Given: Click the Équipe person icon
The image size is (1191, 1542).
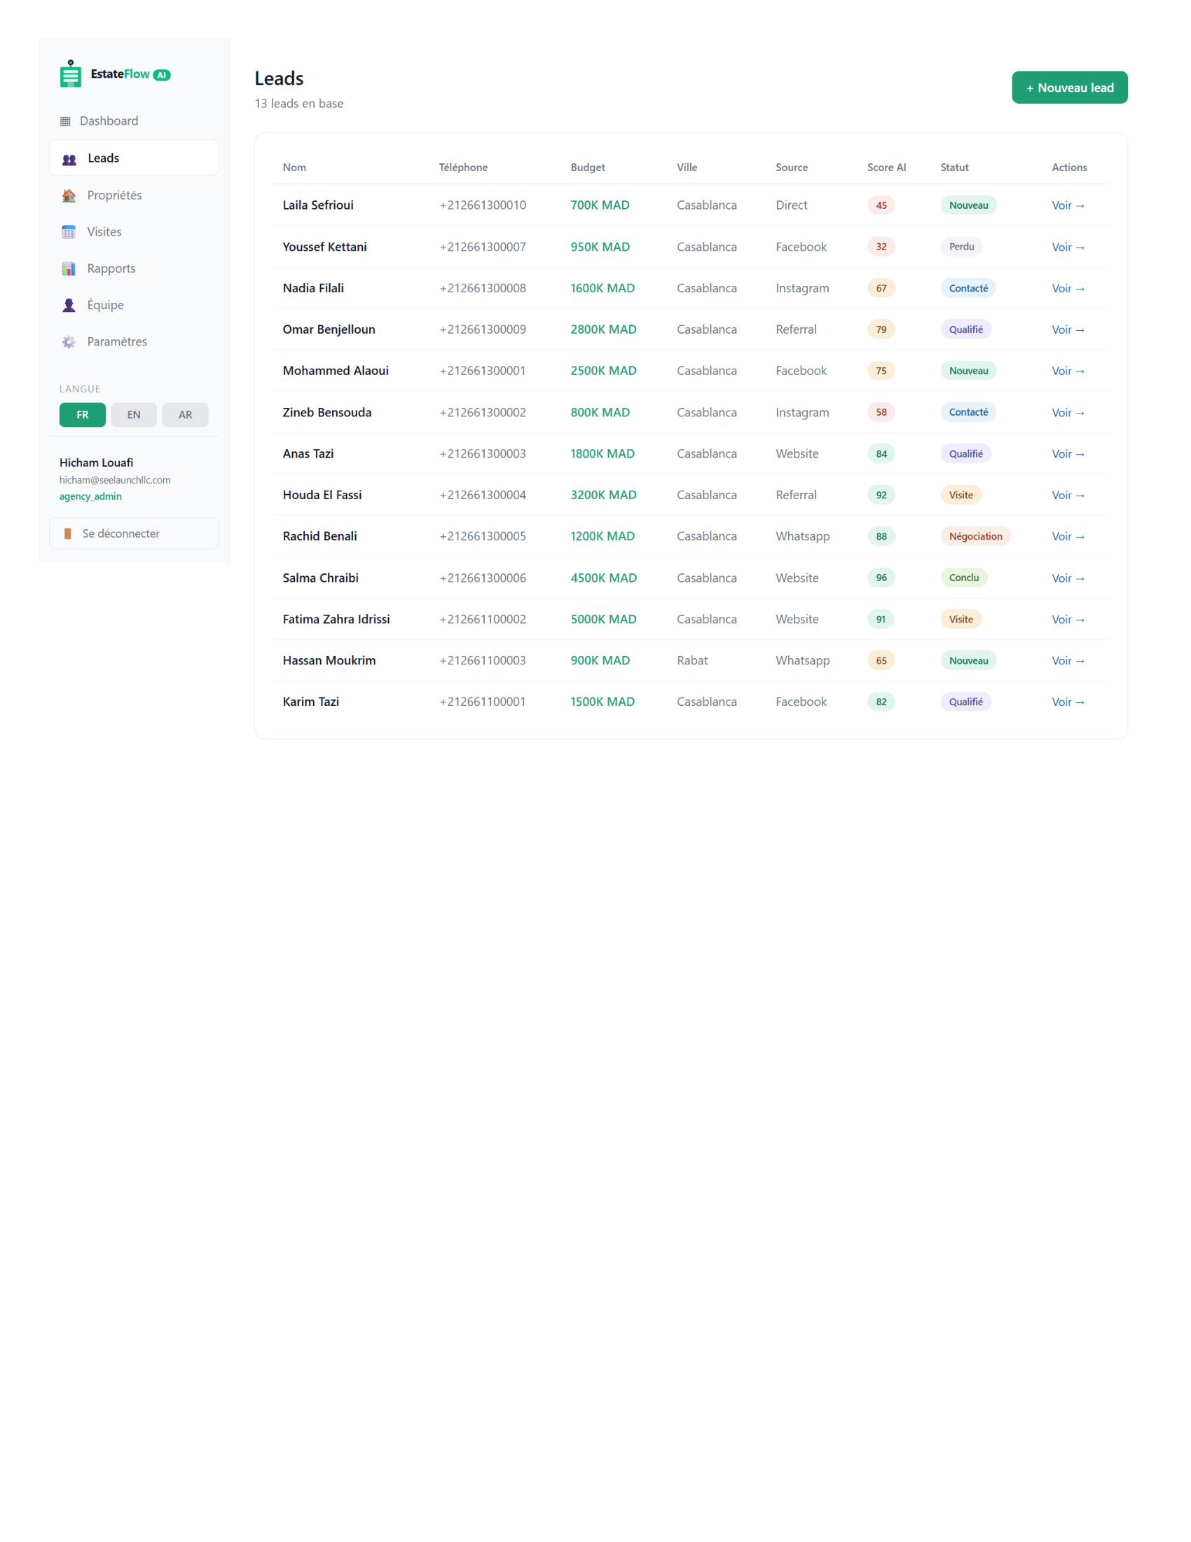Looking at the screenshot, I should click(69, 305).
